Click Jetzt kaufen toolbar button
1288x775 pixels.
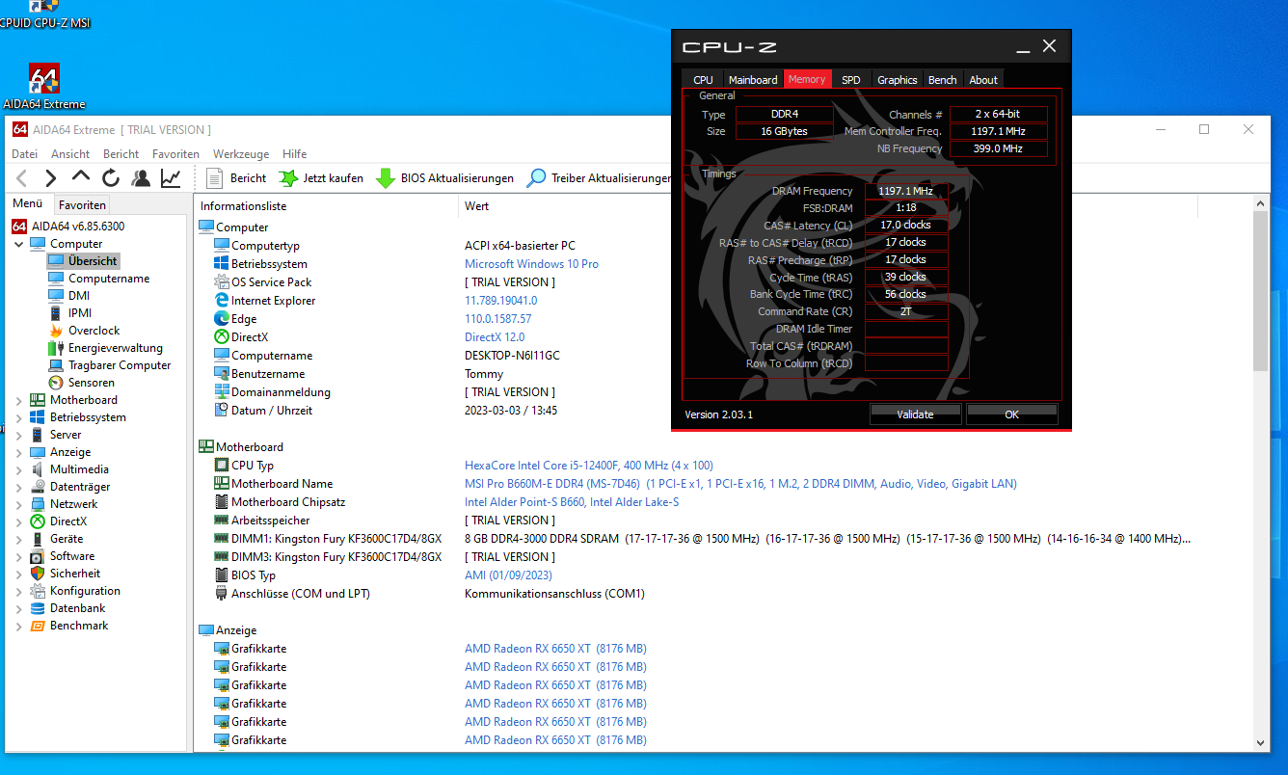coord(321,178)
